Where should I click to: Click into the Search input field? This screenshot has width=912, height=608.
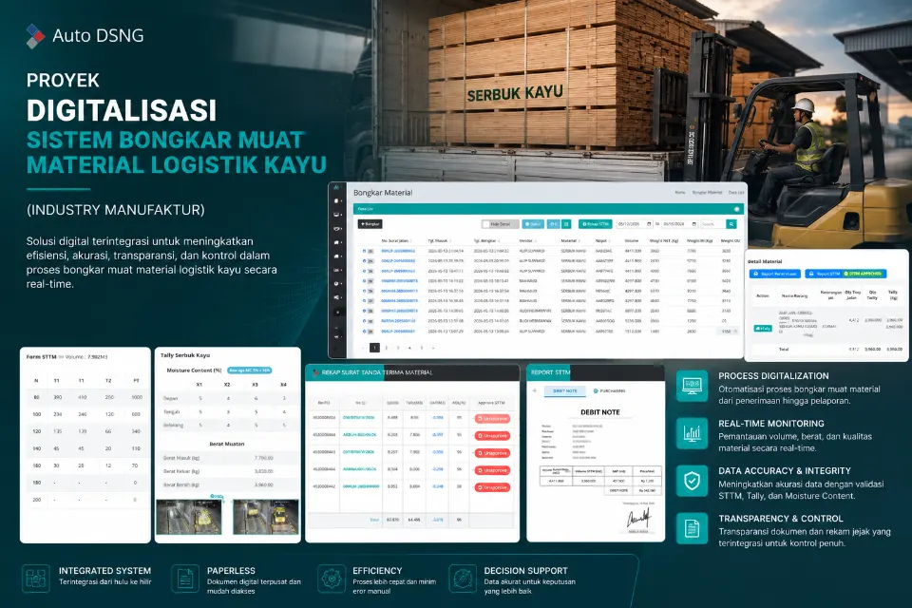tap(713, 224)
